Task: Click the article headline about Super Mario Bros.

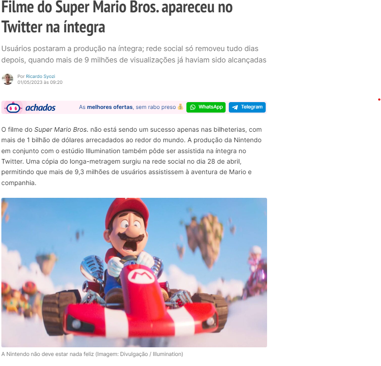Action: click(x=117, y=17)
